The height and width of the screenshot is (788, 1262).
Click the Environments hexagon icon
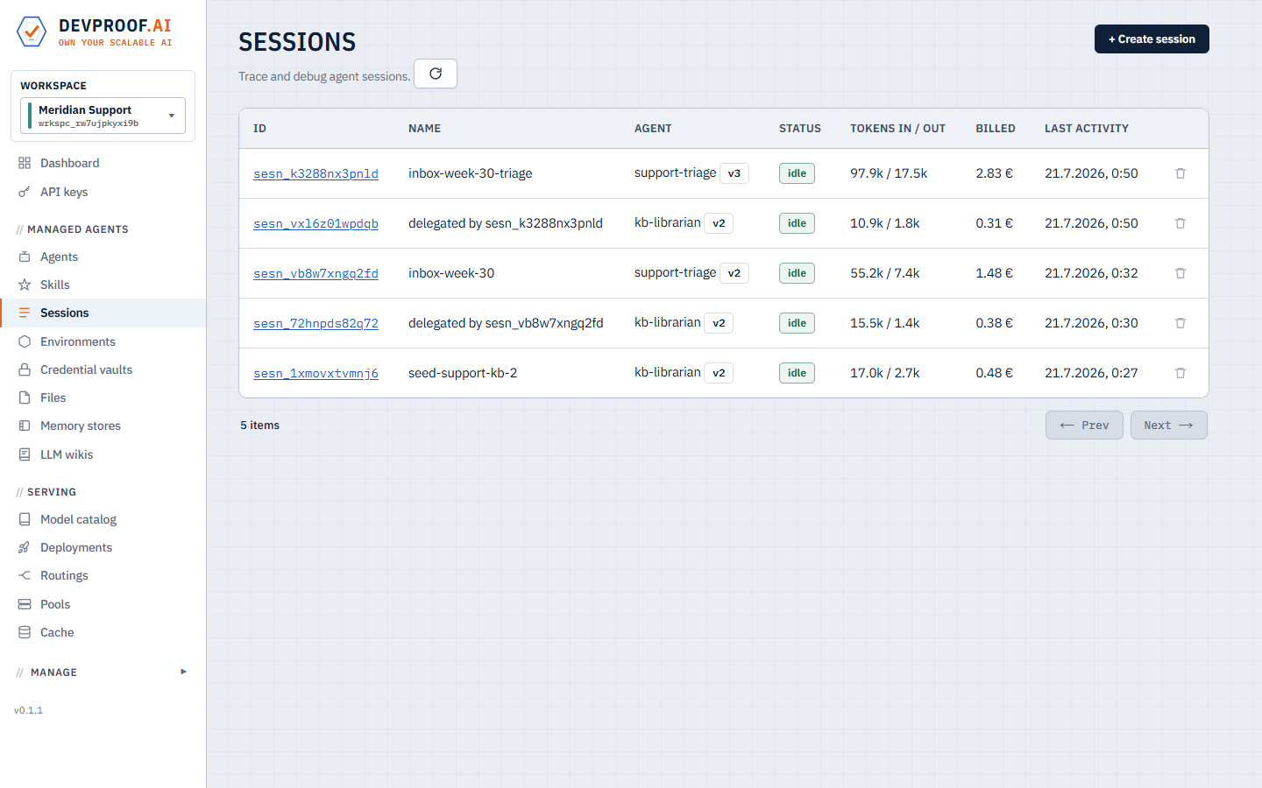click(x=25, y=341)
